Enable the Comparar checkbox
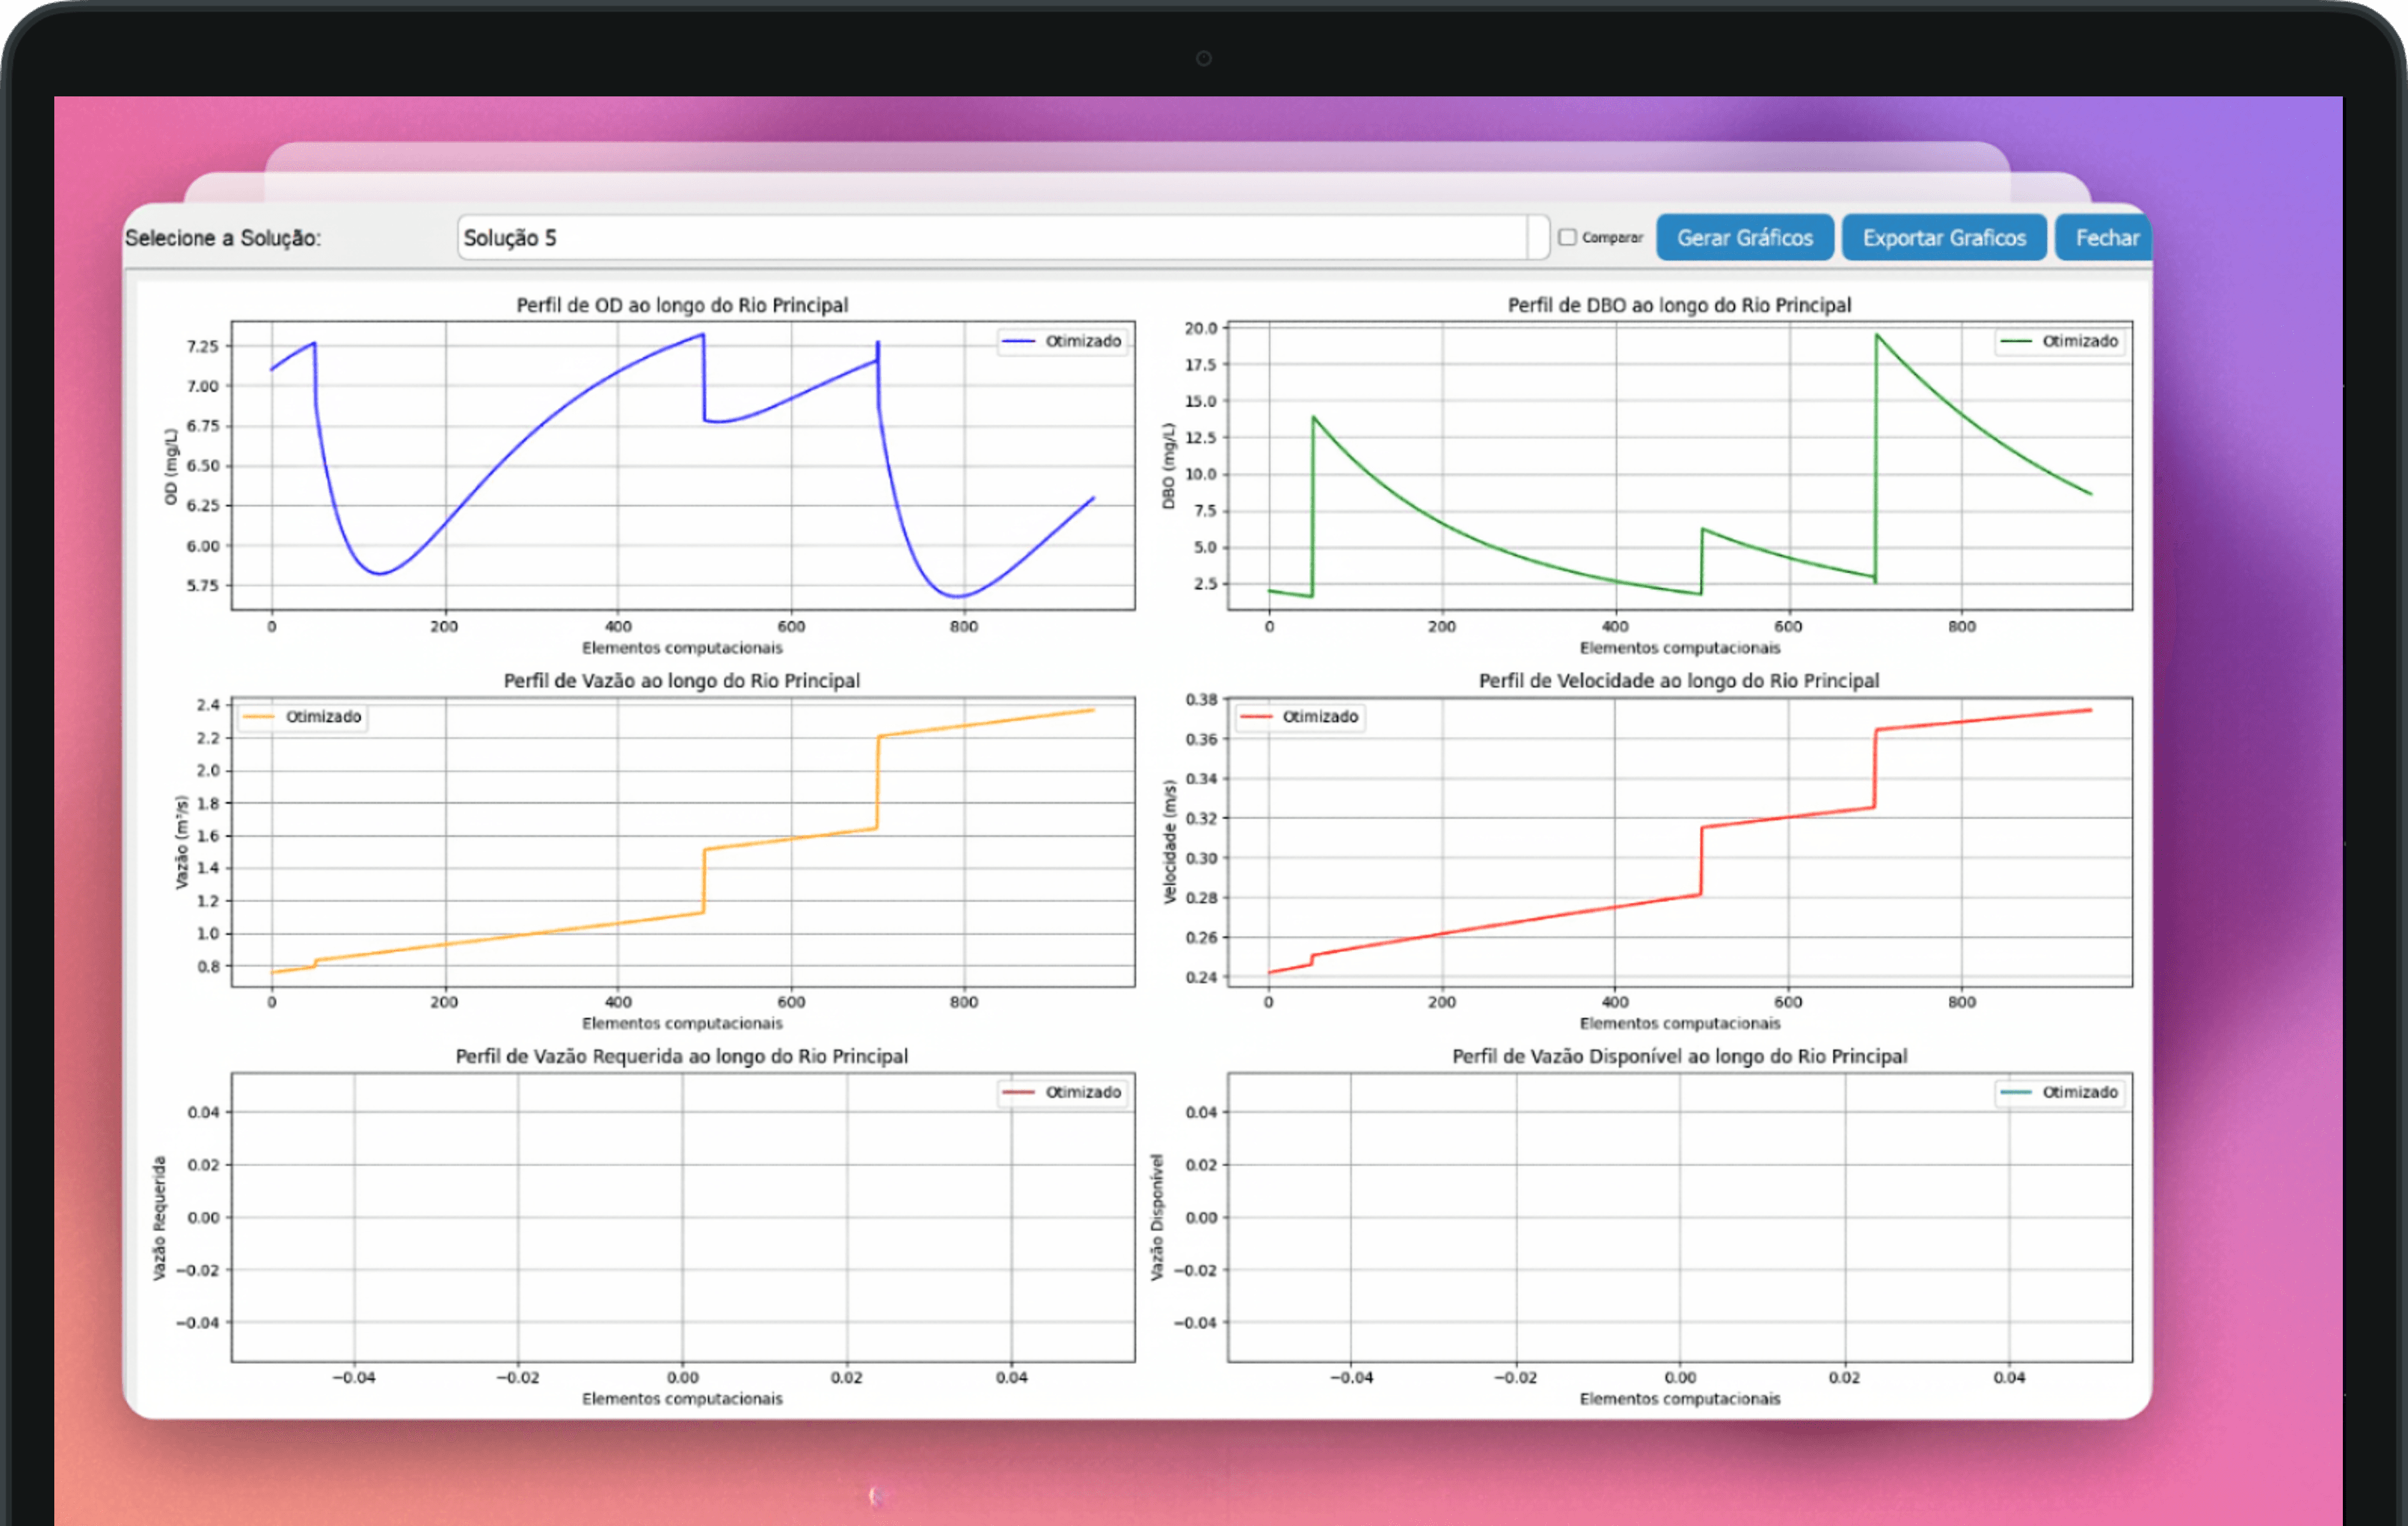This screenshot has width=2408, height=1526. pos(1567,237)
